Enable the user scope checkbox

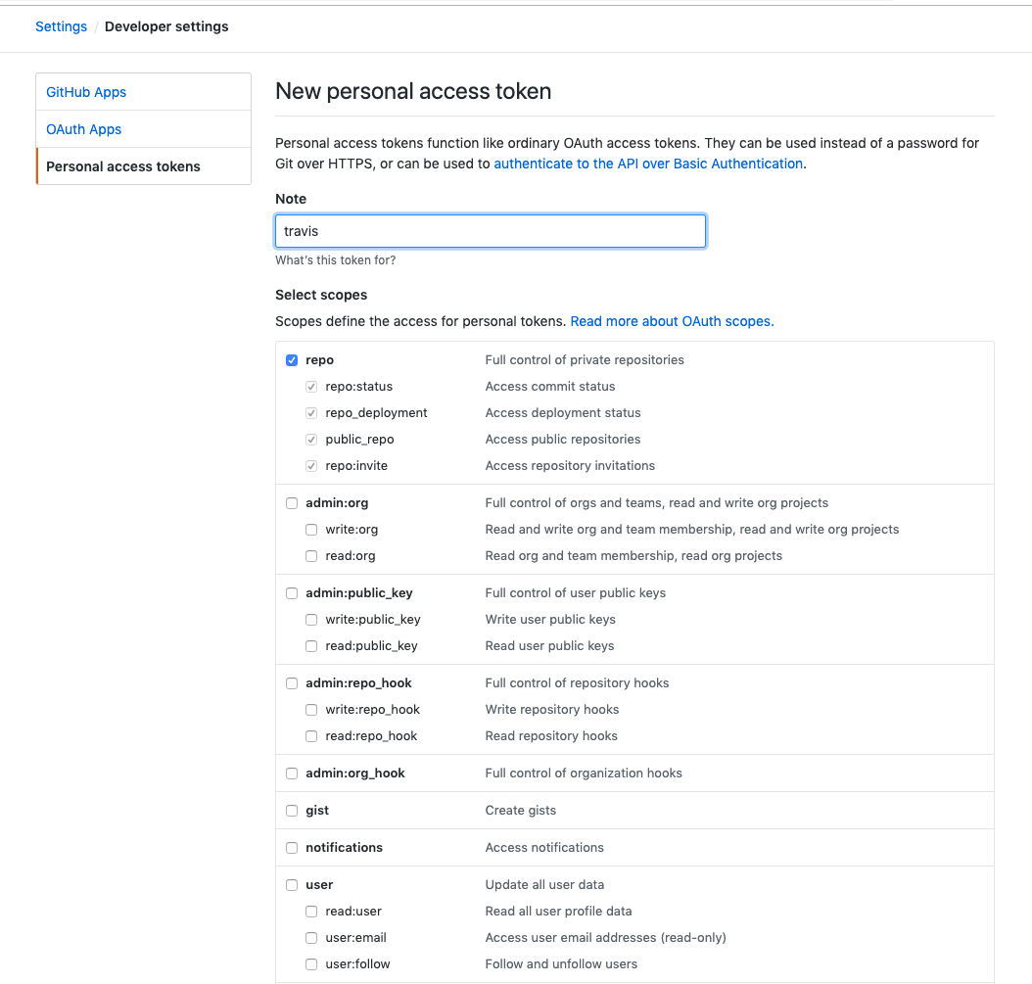tap(292, 885)
